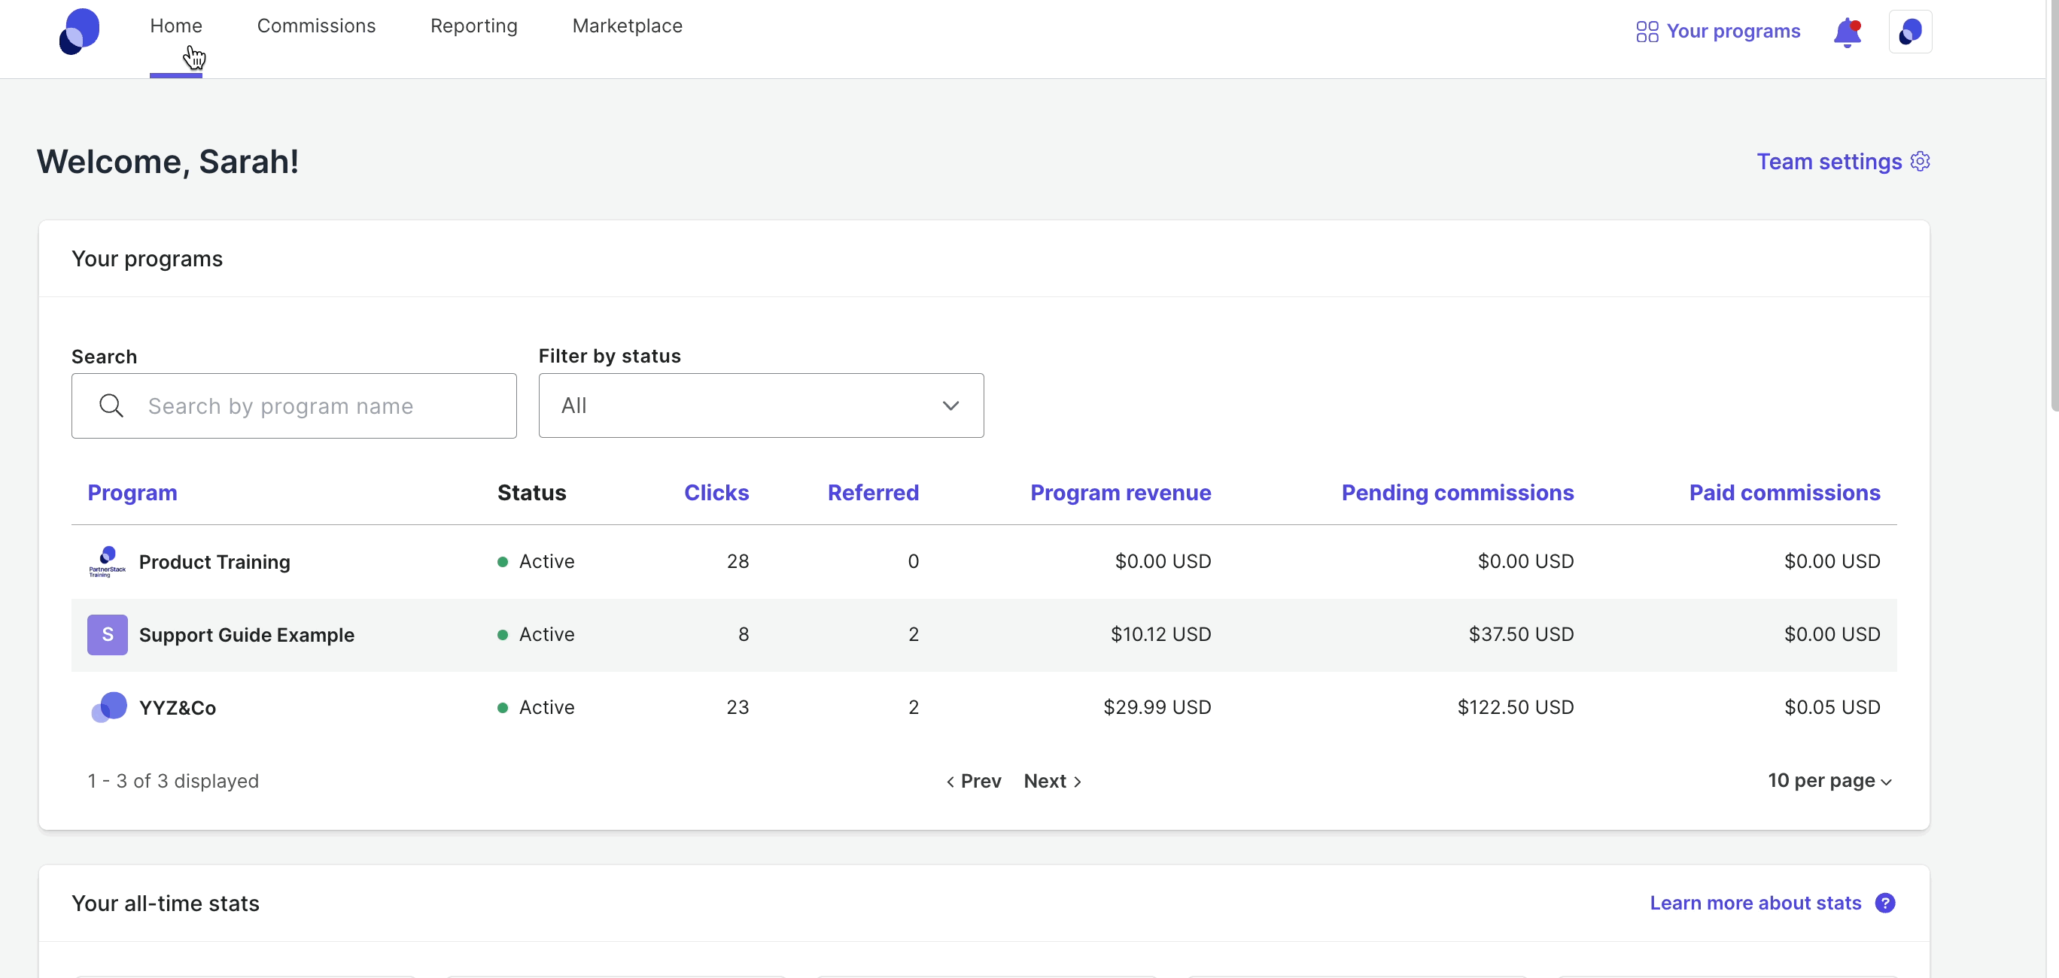The height and width of the screenshot is (978, 2059).
Task: Open the YYZ&Co program
Action: pyautogui.click(x=178, y=708)
